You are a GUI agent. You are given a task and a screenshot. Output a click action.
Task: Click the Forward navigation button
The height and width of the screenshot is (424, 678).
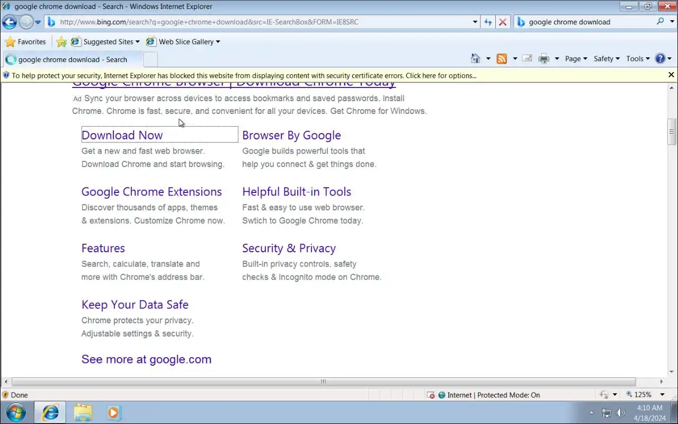pyautogui.click(x=26, y=22)
